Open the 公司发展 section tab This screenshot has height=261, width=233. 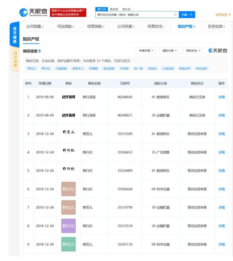[126, 27]
